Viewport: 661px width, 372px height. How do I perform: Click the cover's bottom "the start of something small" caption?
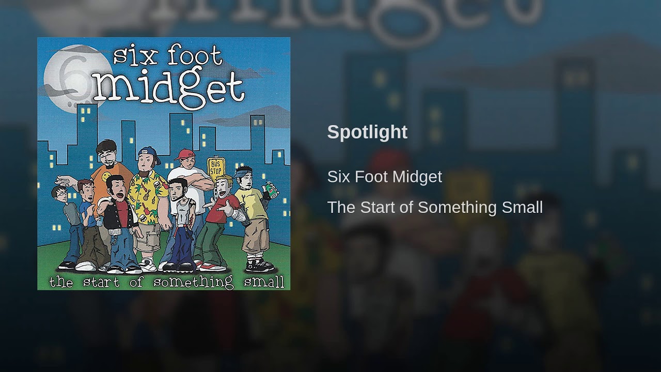(x=166, y=282)
